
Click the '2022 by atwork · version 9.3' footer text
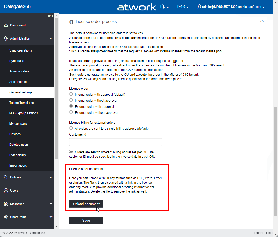tap(24, 233)
